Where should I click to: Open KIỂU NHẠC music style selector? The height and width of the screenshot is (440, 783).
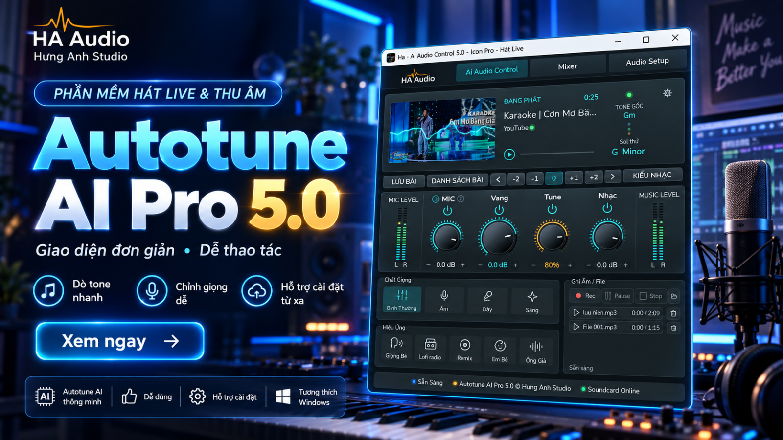click(652, 175)
